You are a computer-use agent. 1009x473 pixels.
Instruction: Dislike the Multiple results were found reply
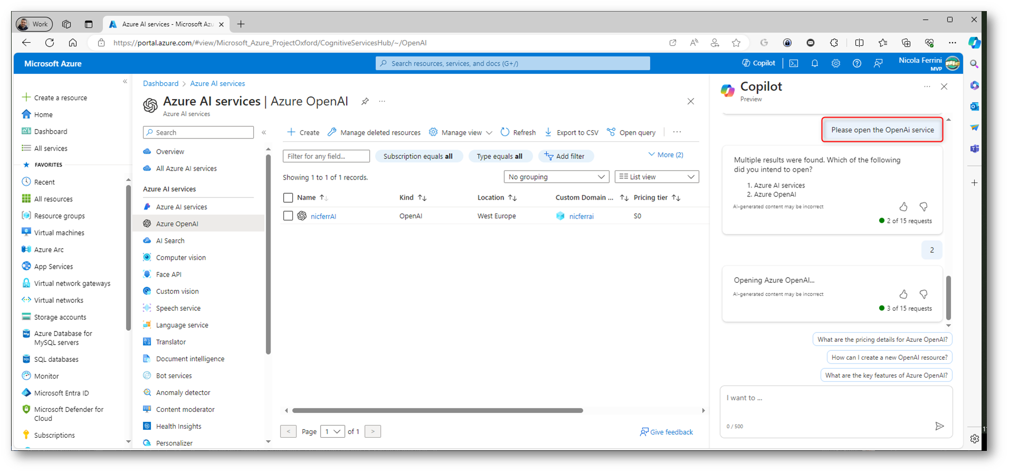(x=924, y=206)
